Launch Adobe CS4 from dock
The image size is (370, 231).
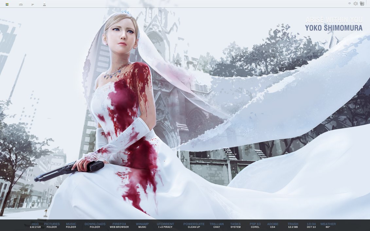273,225
